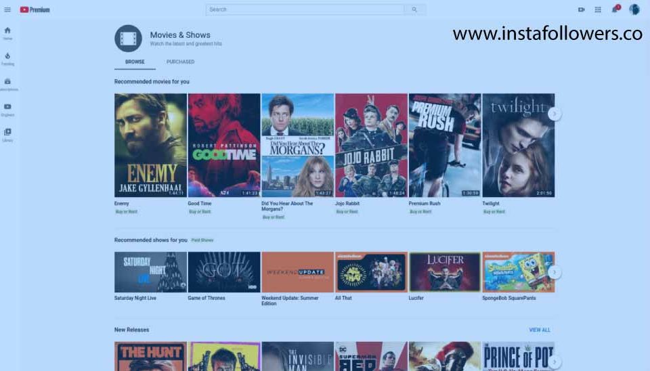The height and width of the screenshot is (371, 650).
Task: Show next new releases with arrow
Action: pos(555,362)
